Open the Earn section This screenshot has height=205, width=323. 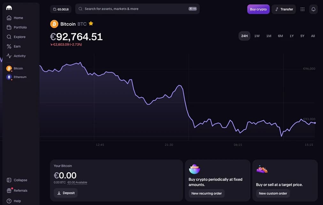pos(14,46)
